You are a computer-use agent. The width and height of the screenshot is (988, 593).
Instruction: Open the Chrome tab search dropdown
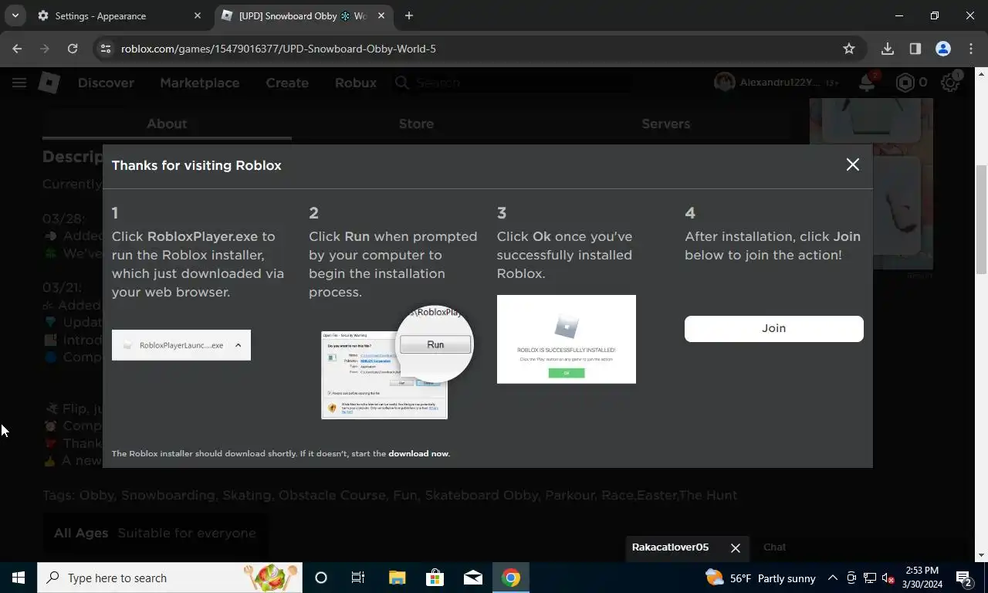(15, 15)
